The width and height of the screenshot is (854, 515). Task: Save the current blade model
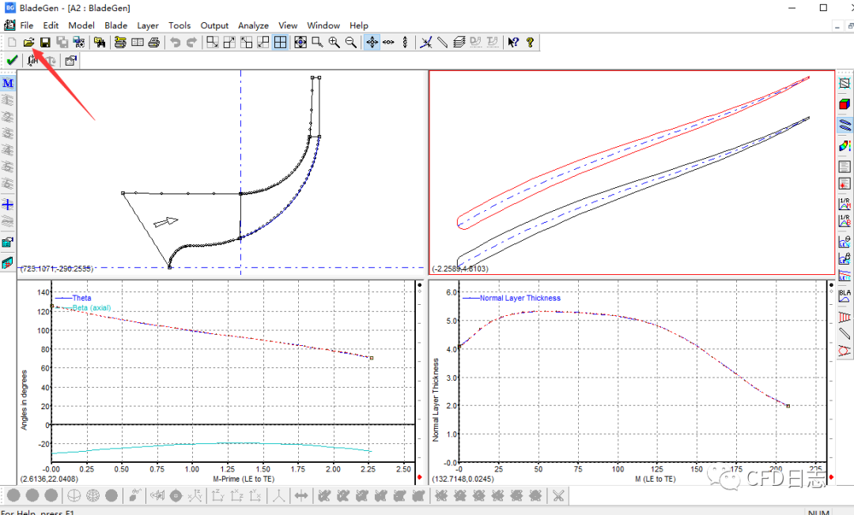(x=45, y=42)
